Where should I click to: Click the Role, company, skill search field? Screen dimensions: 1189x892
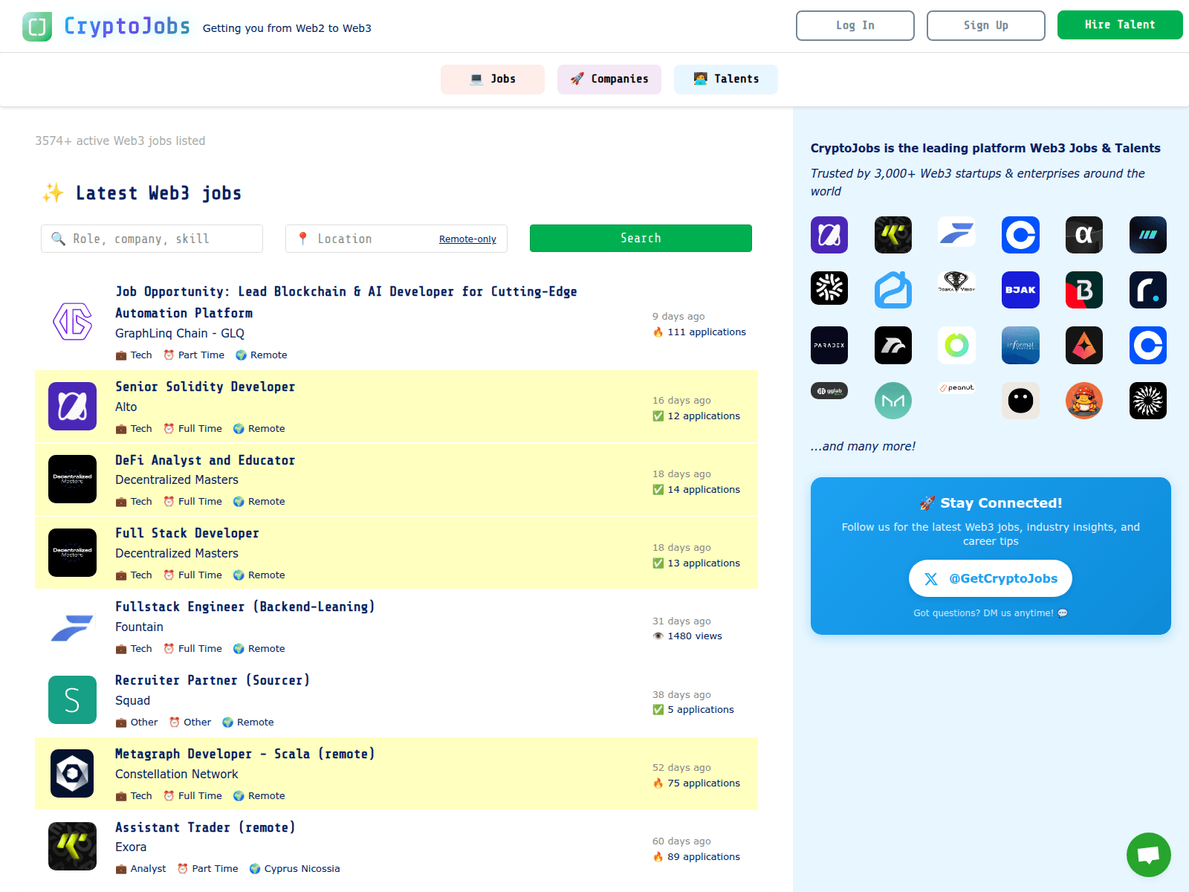152,239
